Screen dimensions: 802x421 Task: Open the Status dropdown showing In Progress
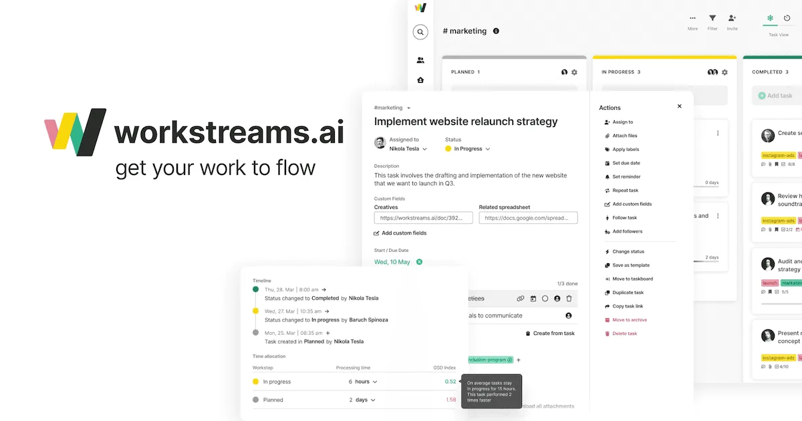(467, 148)
